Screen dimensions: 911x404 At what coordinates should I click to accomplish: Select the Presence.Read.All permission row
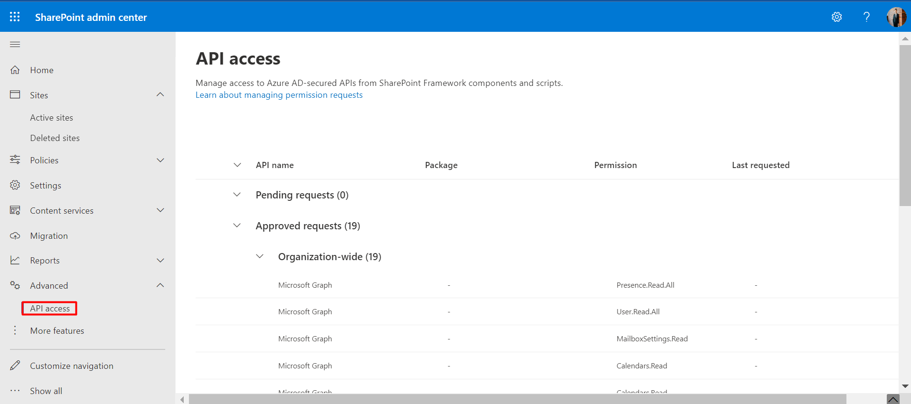[547, 285]
